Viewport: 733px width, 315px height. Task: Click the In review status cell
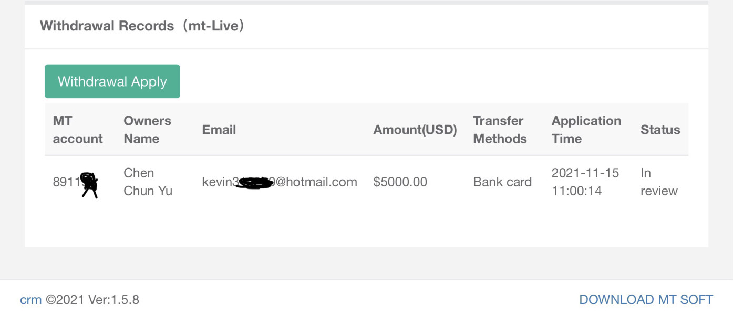658,182
